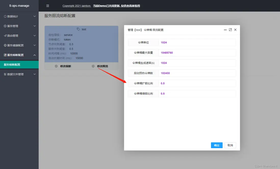This screenshot has width=280, height=169.
Task: Select the highlighted 服务熔断配置 submenu item
Action: click(19, 65)
